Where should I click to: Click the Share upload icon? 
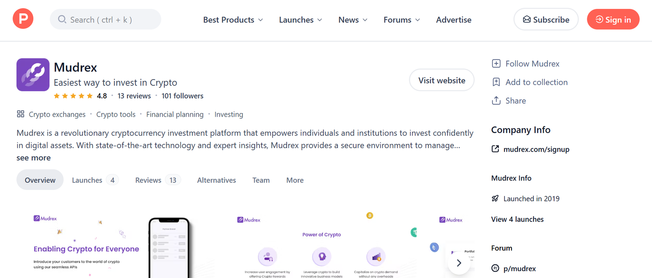pos(496,101)
